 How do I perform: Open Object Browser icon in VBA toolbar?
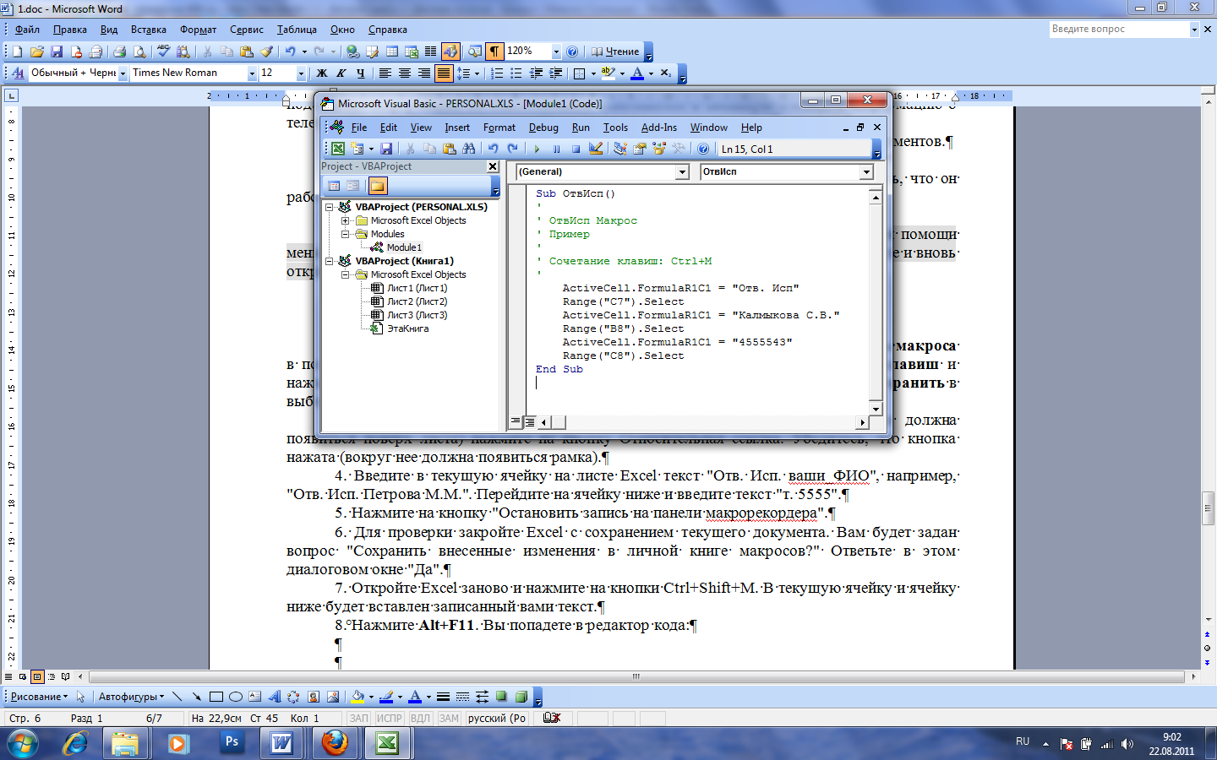pyautogui.click(x=659, y=149)
